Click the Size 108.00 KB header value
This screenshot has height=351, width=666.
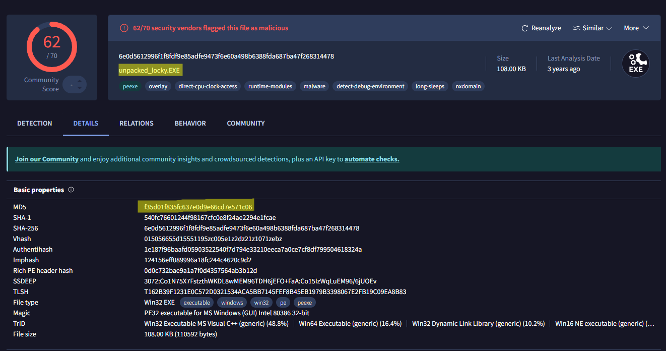[x=511, y=69]
